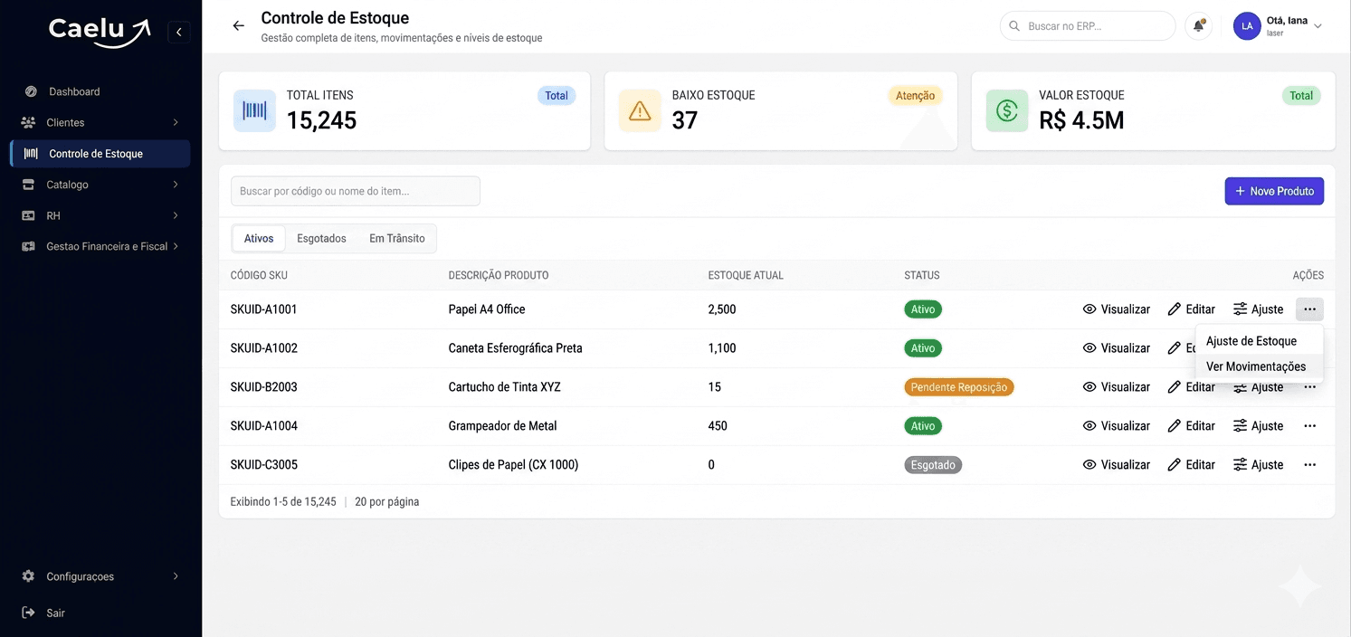Click the Caelu logo
Screen dimensions: 1351x637
[x=99, y=31]
